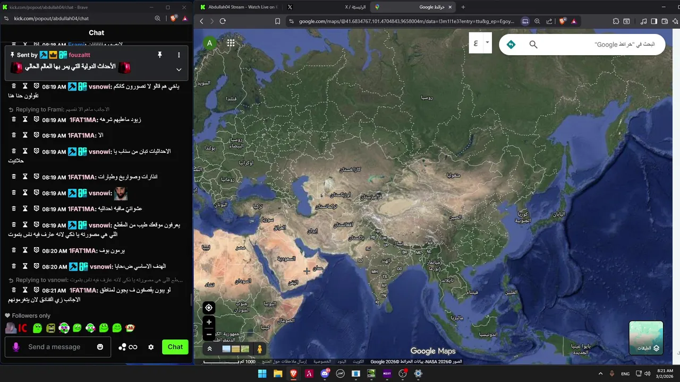Insert the red IC emote
The height and width of the screenshot is (382, 680).
23,328
